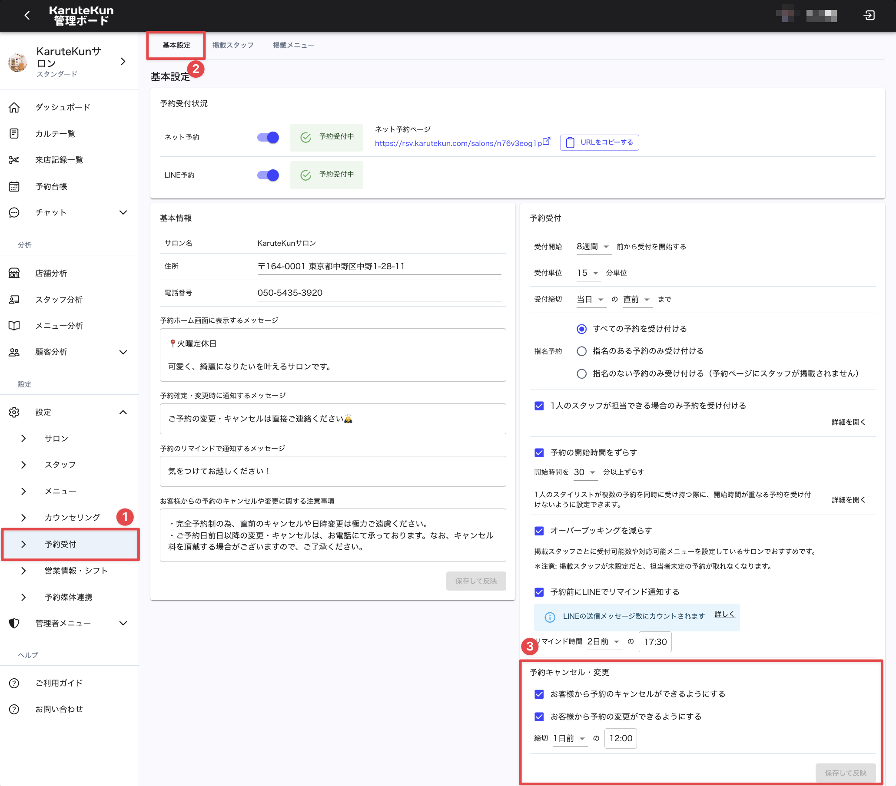Click 詳しく in the LINE message notice
Viewport: 896px width, 786px height.
(x=724, y=615)
